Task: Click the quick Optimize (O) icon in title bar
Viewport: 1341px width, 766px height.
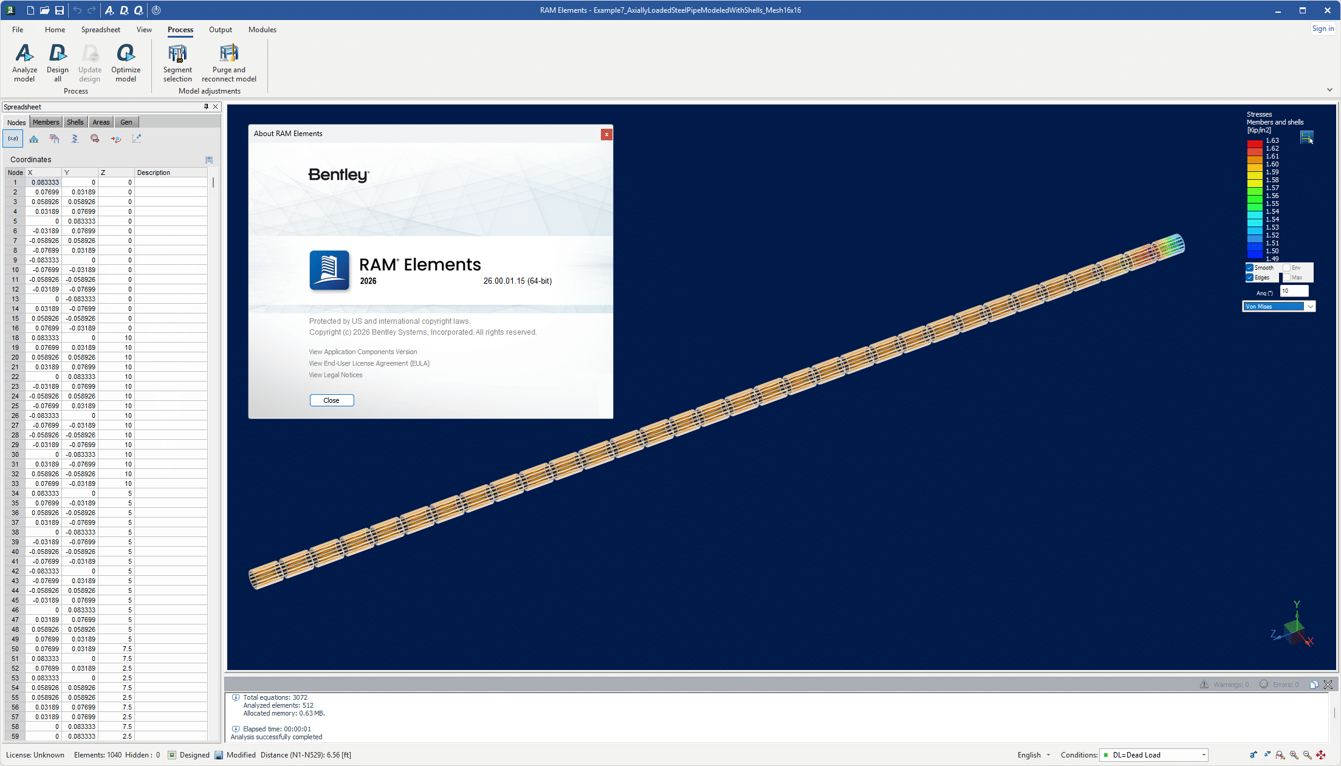Action: pos(139,10)
